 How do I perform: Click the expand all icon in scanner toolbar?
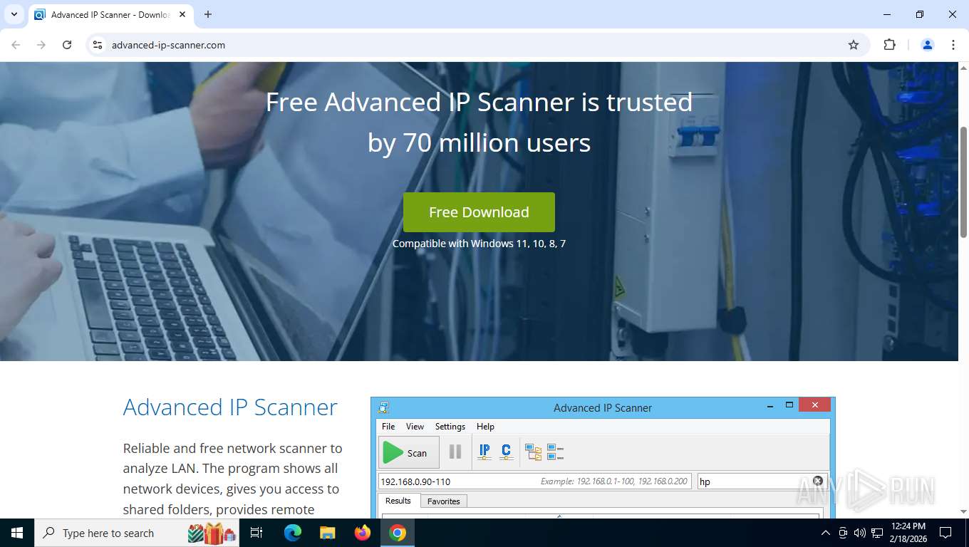pyautogui.click(x=533, y=452)
